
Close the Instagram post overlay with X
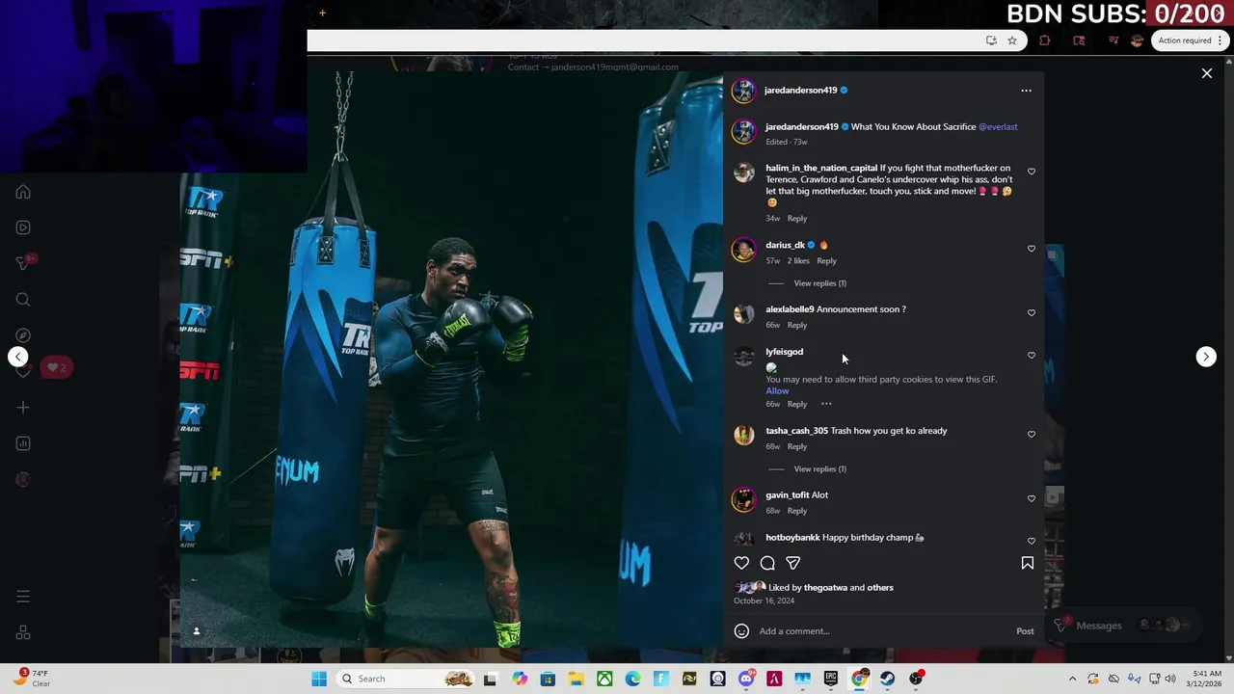[1206, 73]
